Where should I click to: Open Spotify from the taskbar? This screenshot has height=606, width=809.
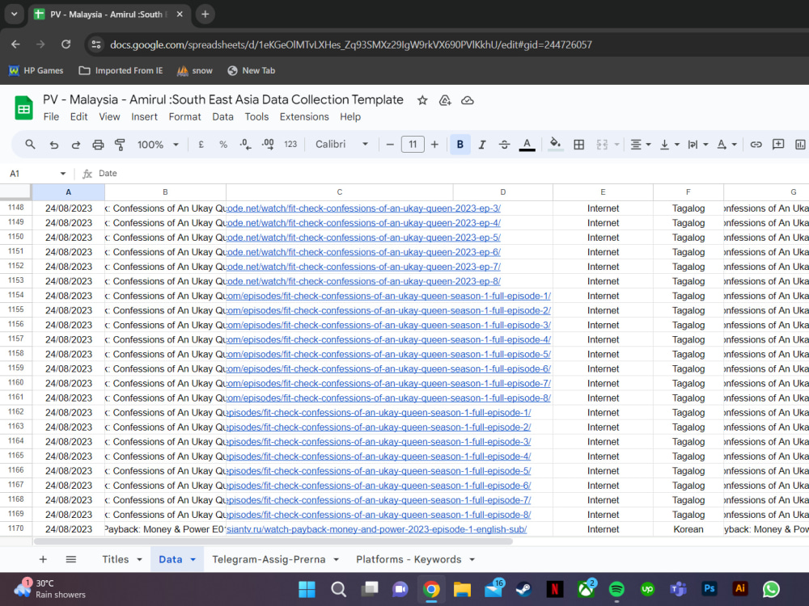[x=616, y=589]
